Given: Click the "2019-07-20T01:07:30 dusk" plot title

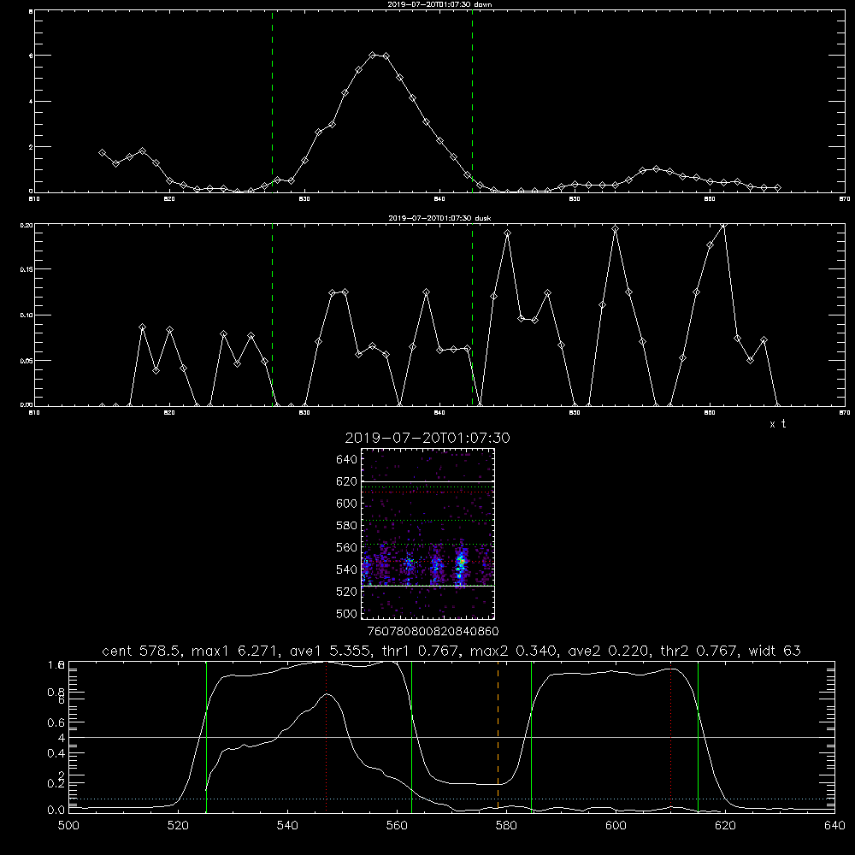Looking at the screenshot, I should (439, 218).
